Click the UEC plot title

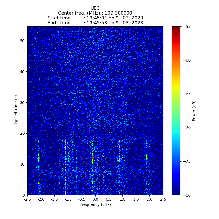tap(95, 8)
